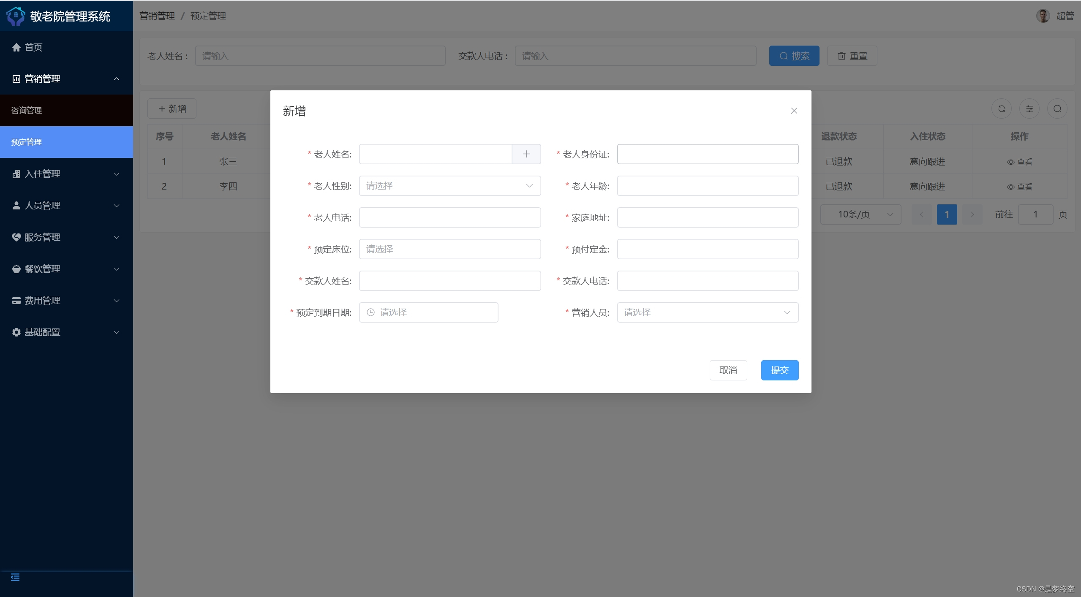Screen dimensions: 1081x597
Task: Click the user avatar next to 超管
Action: 1043,16
